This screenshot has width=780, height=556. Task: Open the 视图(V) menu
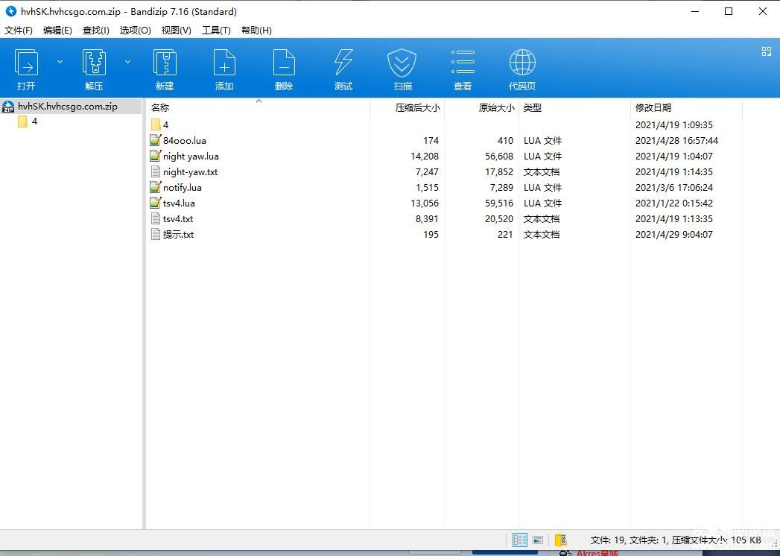click(x=176, y=31)
